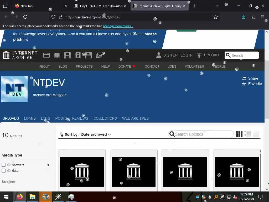The width and height of the screenshot is (269, 202).
Task: Reload the page with refresh button
Action: (x=25, y=17)
